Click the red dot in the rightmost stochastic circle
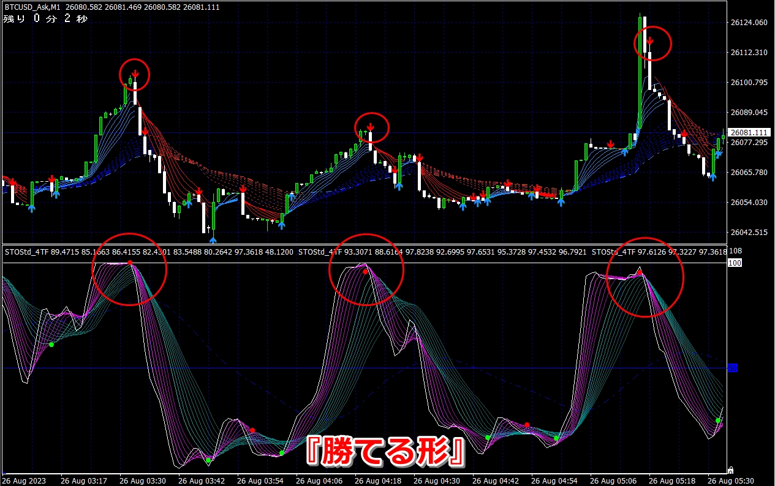Viewport: 775px width, 486px height. click(639, 272)
